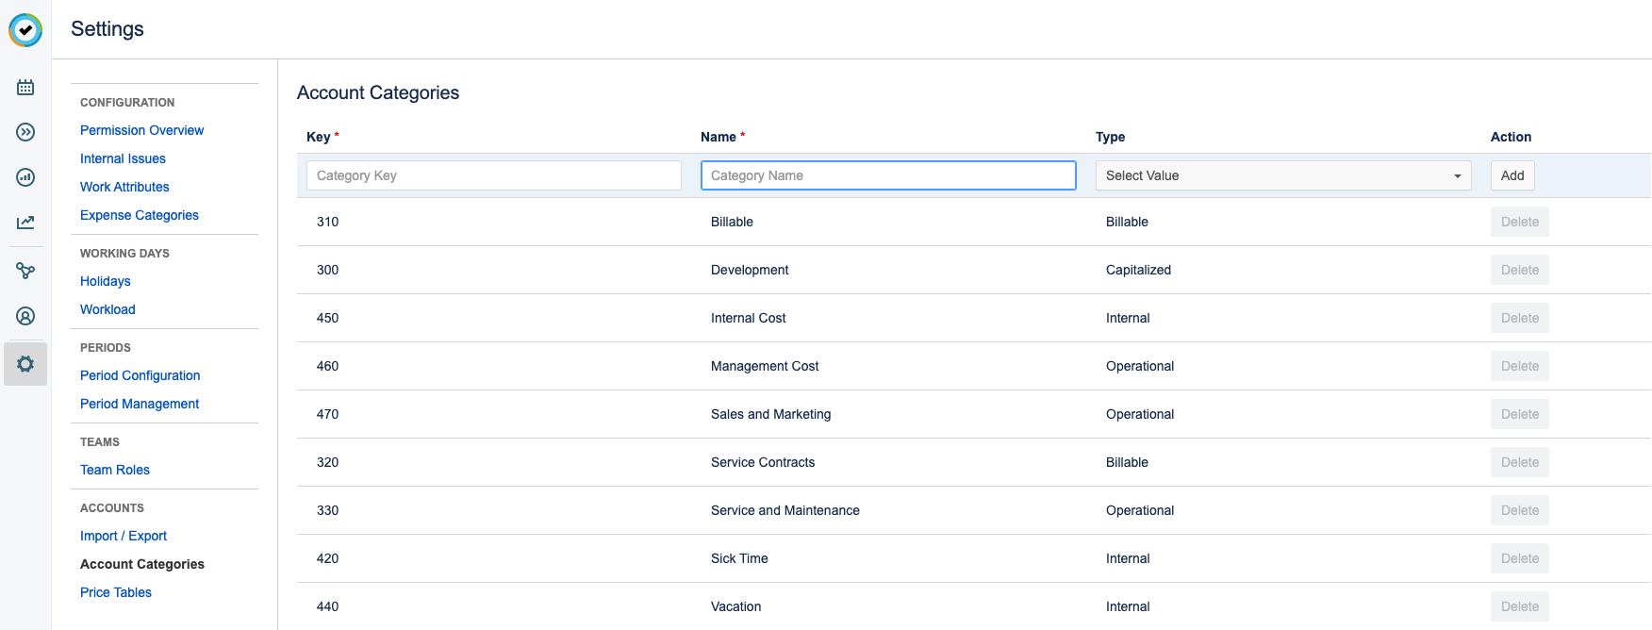Delete the Sick Time category
The image size is (1652, 630).
point(1519,558)
